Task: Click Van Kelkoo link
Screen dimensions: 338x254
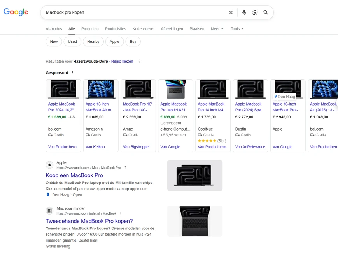Action: pyautogui.click(x=95, y=147)
